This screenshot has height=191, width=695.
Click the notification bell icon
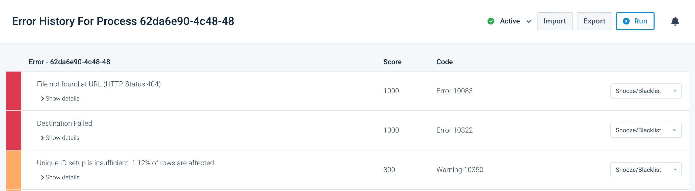tap(675, 21)
